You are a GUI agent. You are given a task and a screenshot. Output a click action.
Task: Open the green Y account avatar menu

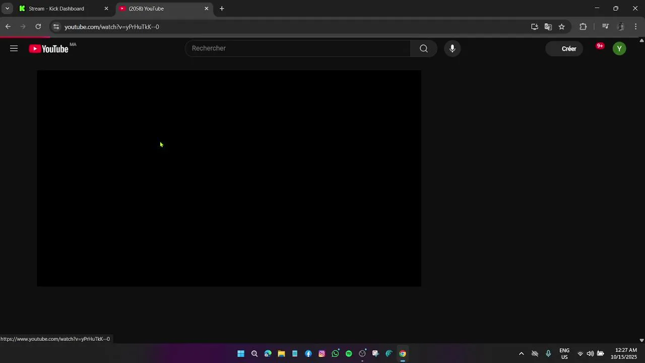pyautogui.click(x=619, y=48)
